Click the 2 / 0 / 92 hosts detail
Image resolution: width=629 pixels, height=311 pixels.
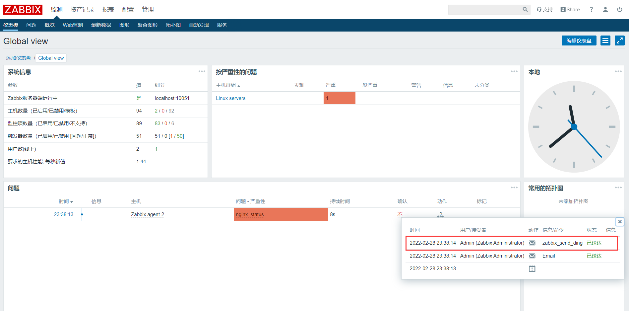164,111
